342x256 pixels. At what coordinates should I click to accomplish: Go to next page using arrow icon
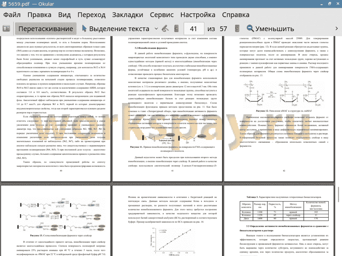(x=237, y=29)
